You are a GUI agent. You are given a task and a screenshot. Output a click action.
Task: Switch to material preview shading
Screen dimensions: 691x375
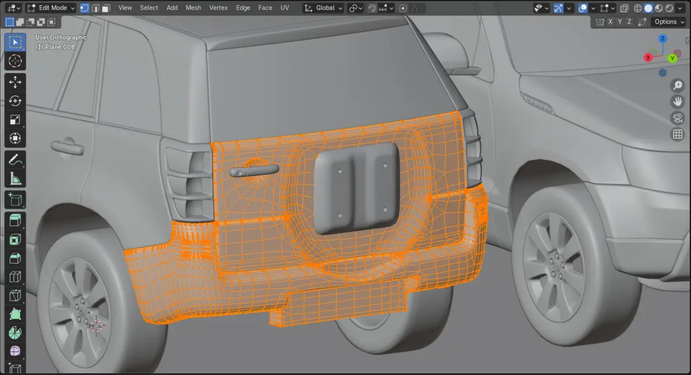point(659,8)
